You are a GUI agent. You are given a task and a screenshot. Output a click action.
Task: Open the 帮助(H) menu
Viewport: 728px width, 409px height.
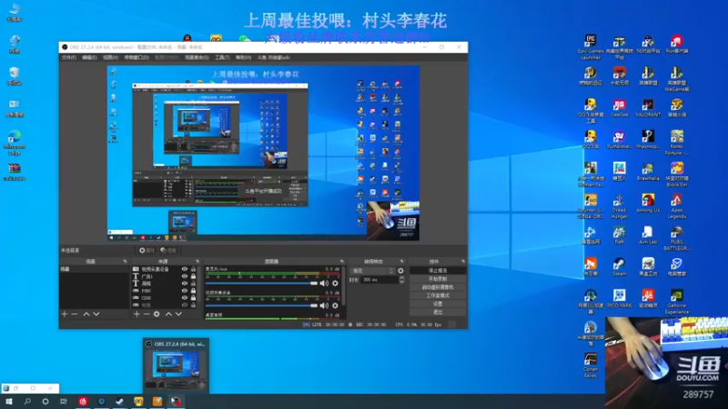243,57
